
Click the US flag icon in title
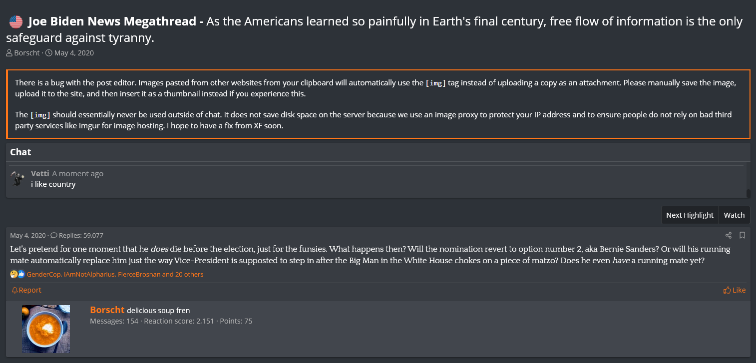16,22
